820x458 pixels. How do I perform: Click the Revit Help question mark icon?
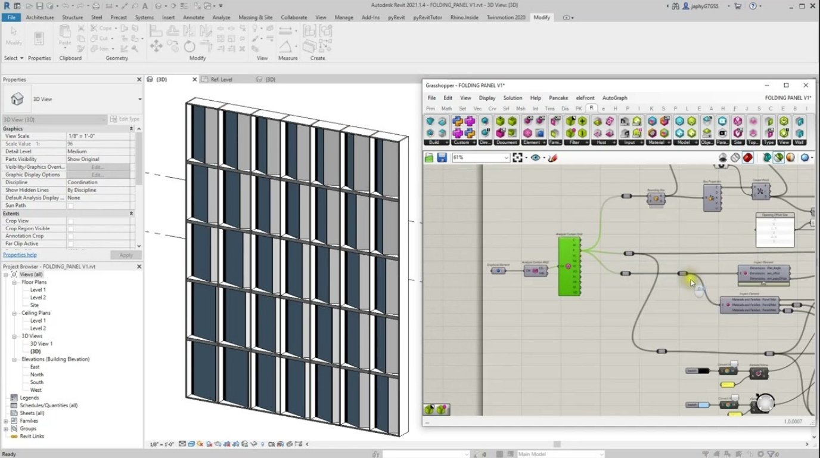coord(753,6)
